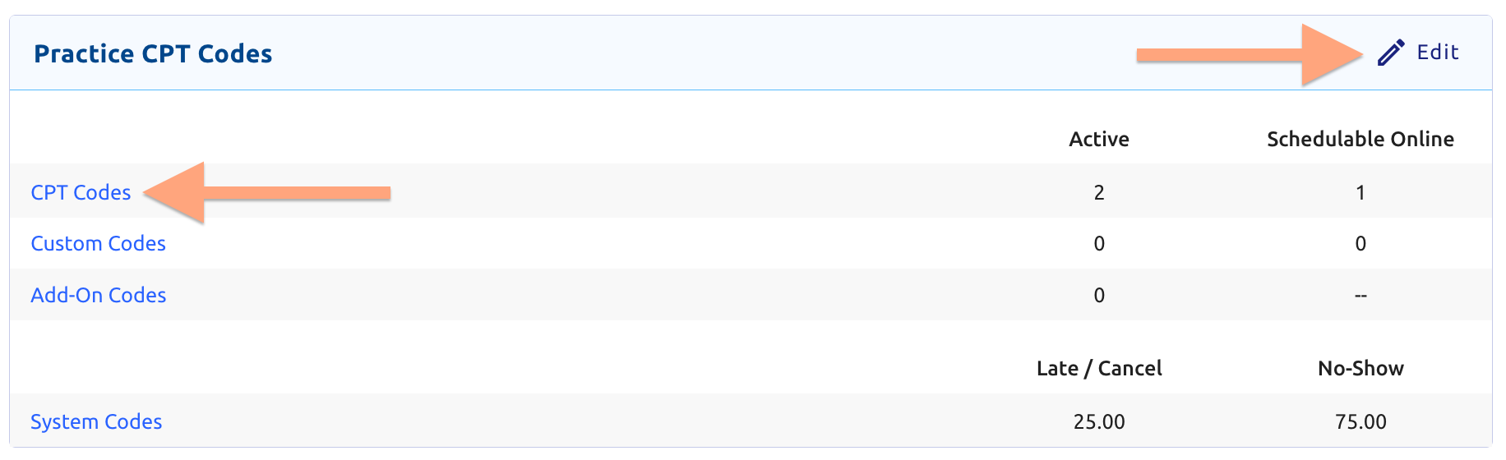Click the Active column header
The width and height of the screenshot is (1506, 460).
1099,139
